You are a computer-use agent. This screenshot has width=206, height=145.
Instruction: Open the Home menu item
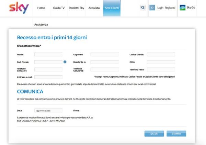tap(41, 8)
